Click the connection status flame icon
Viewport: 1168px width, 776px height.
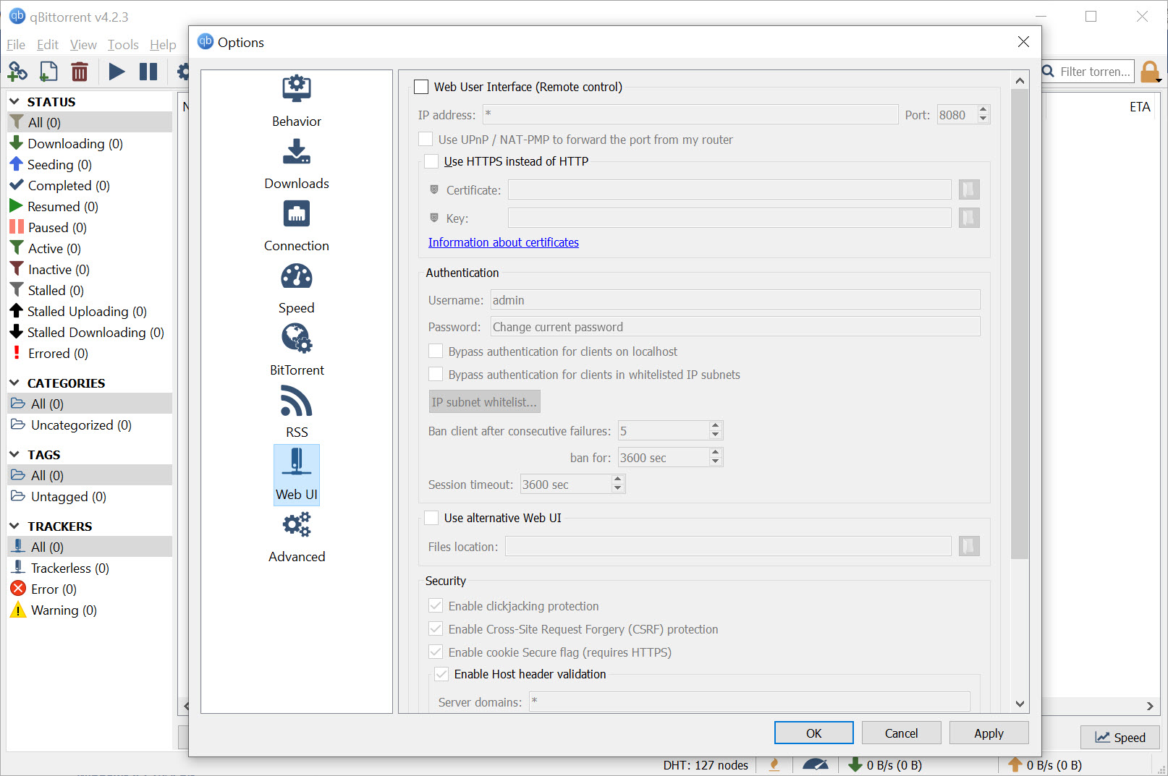[x=774, y=764]
